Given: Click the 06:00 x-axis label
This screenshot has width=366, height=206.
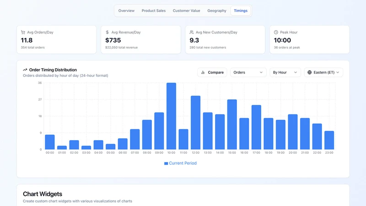Looking at the screenshot, I should click(x=123, y=153).
